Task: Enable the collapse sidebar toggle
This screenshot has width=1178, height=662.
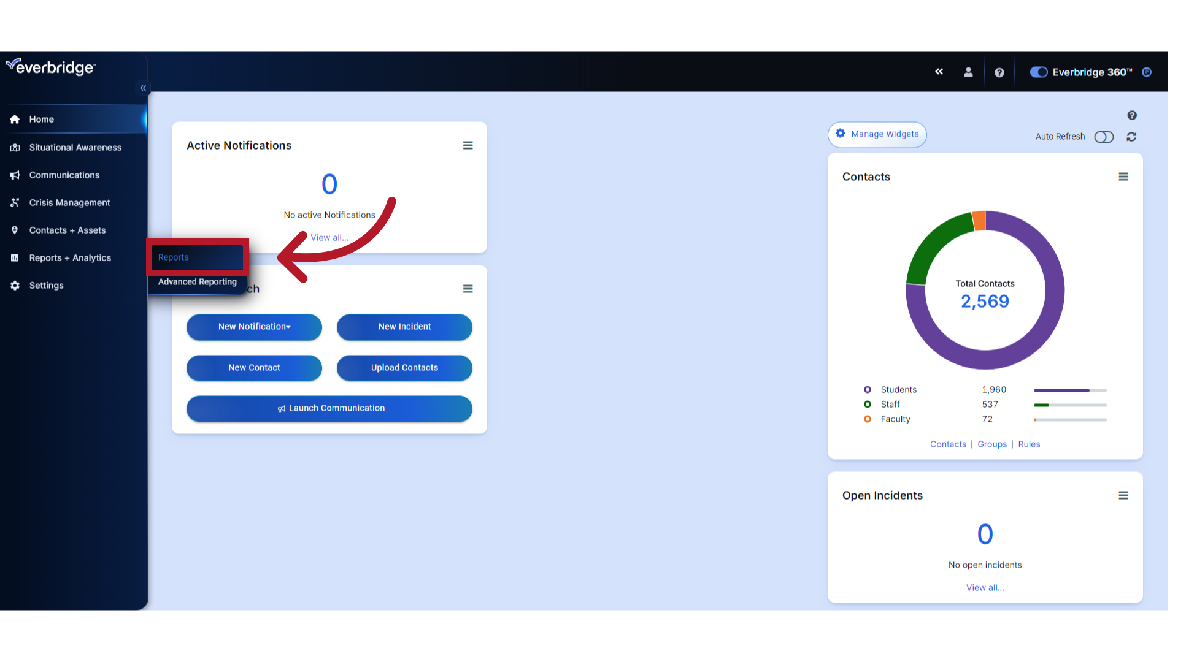Action: 143,88
